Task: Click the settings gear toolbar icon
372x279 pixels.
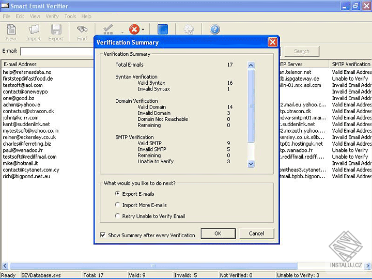Action: (x=189, y=29)
